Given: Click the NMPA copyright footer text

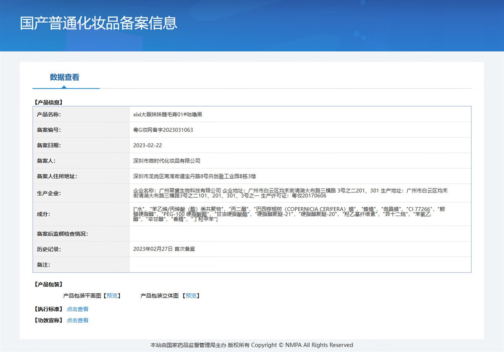Looking at the screenshot, I should tap(252, 345).
